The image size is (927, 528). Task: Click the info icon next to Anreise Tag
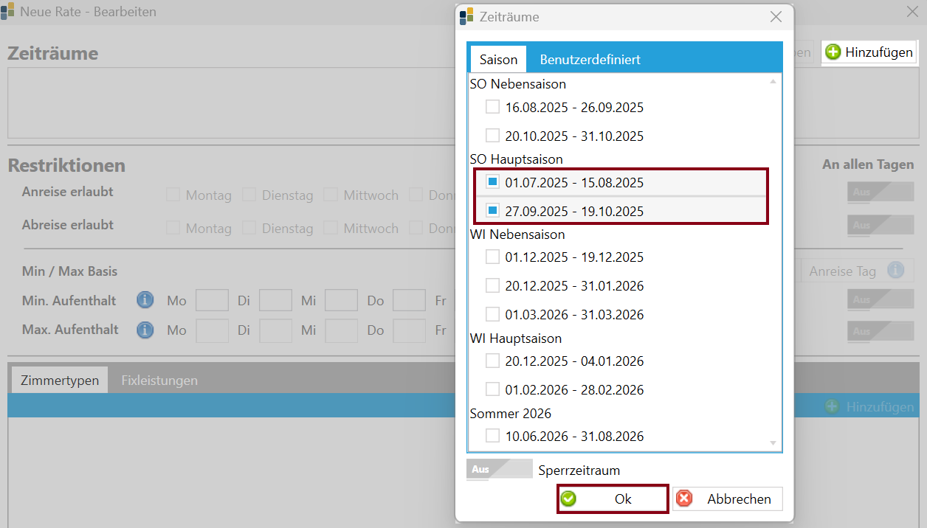896,271
